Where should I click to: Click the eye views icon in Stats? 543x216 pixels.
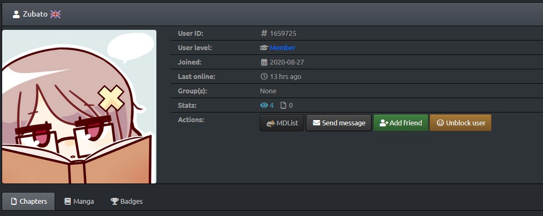click(263, 106)
